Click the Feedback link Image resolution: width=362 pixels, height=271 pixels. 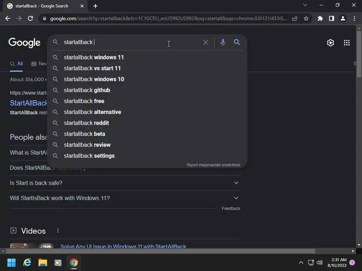pyautogui.click(x=231, y=209)
